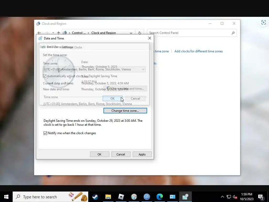The image size is (269, 202).
Task: Open the notification center with 2 notifications
Action: pos(261,197)
